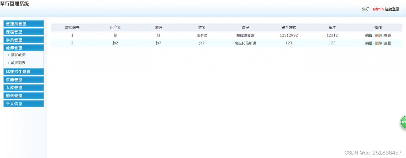The image size is (406, 158).
Task: Click the 琴行管理系统 title
Action: pyautogui.click(x=14, y=4)
